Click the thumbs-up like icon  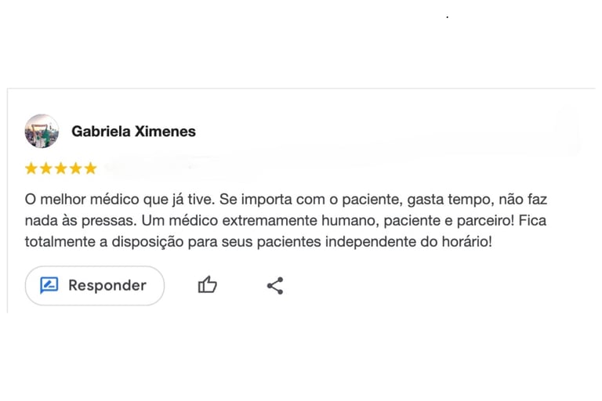(x=207, y=285)
